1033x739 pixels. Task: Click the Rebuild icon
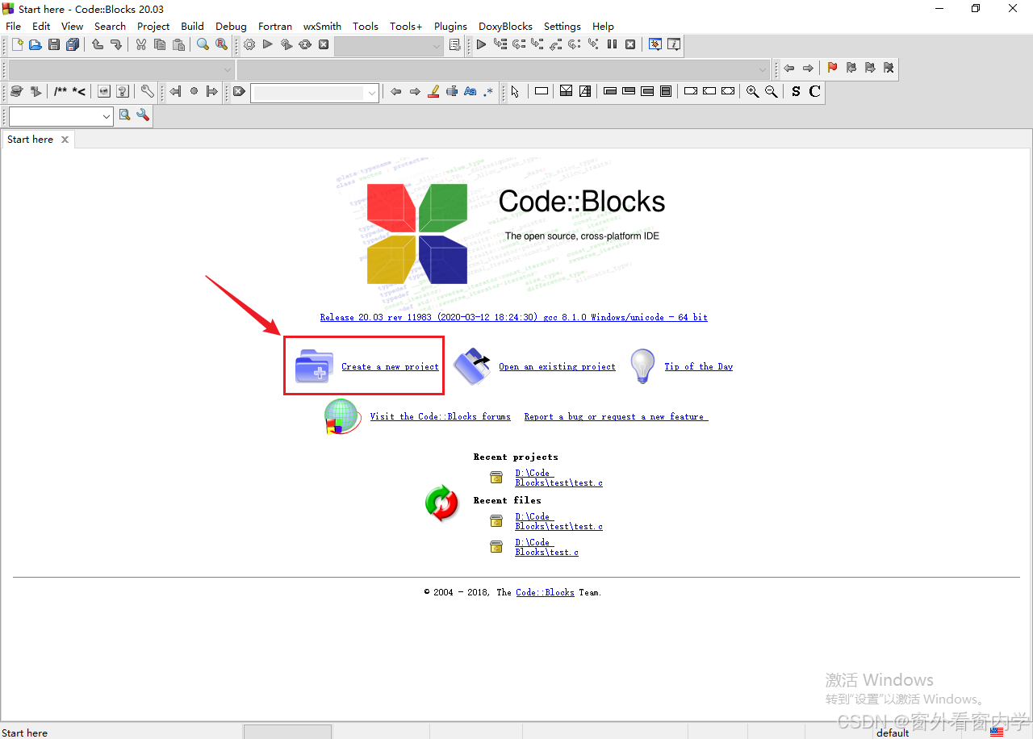pos(305,45)
